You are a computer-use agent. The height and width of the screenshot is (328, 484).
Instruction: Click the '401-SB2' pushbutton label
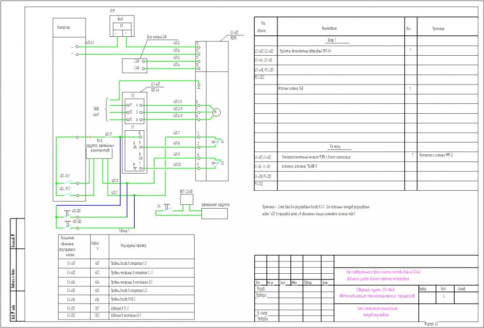tap(77, 221)
